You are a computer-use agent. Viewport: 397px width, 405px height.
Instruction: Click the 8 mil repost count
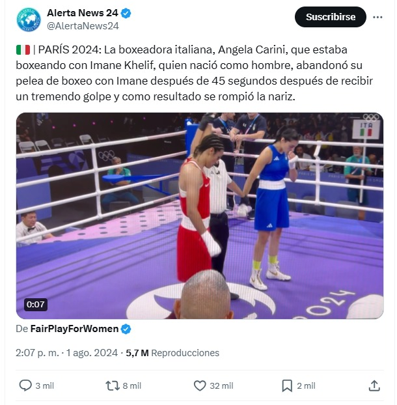pos(132,386)
